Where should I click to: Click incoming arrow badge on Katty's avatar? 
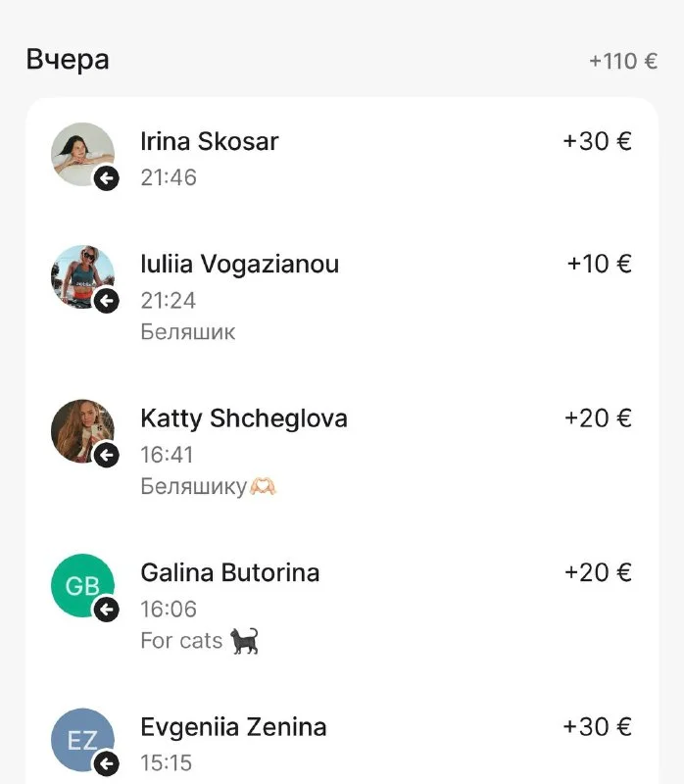[x=106, y=455]
